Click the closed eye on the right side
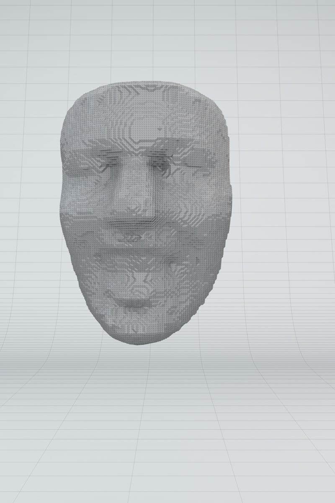The width and height of the screenshot is (335, 503). 174,165
